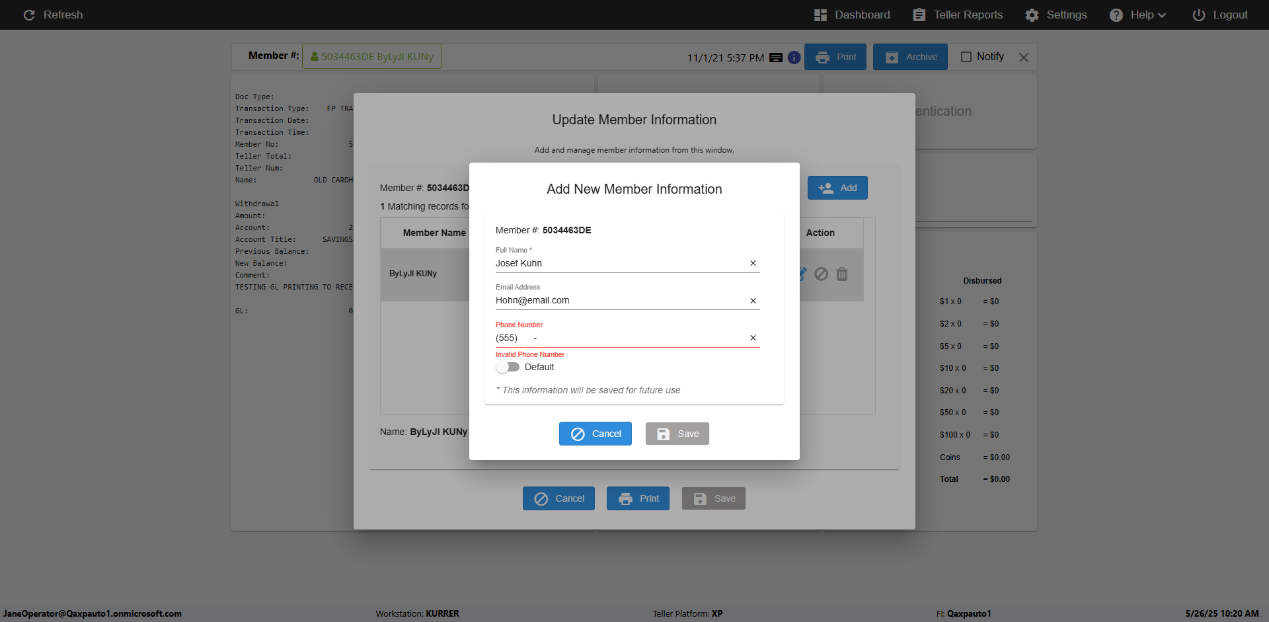Click Cancel in Update Member Information window
This screenshot has height=622, width=1269.
click(x=558, y=498)
